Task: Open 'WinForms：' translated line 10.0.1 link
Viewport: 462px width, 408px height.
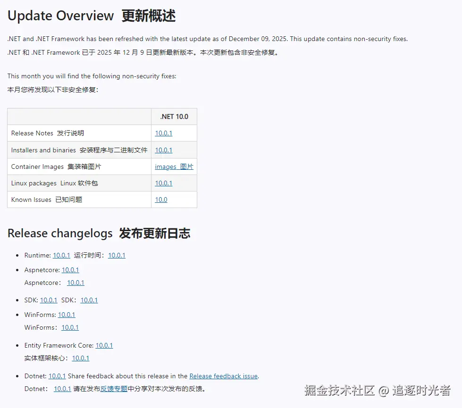Action: [70, 327]
